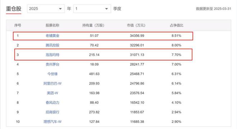Select the holding value 51.07
237x129 pixels.
coord(94,36)
